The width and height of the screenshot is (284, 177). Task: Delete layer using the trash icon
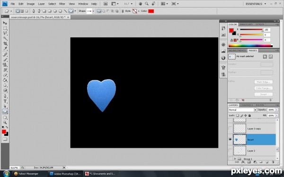pos(273,162)
